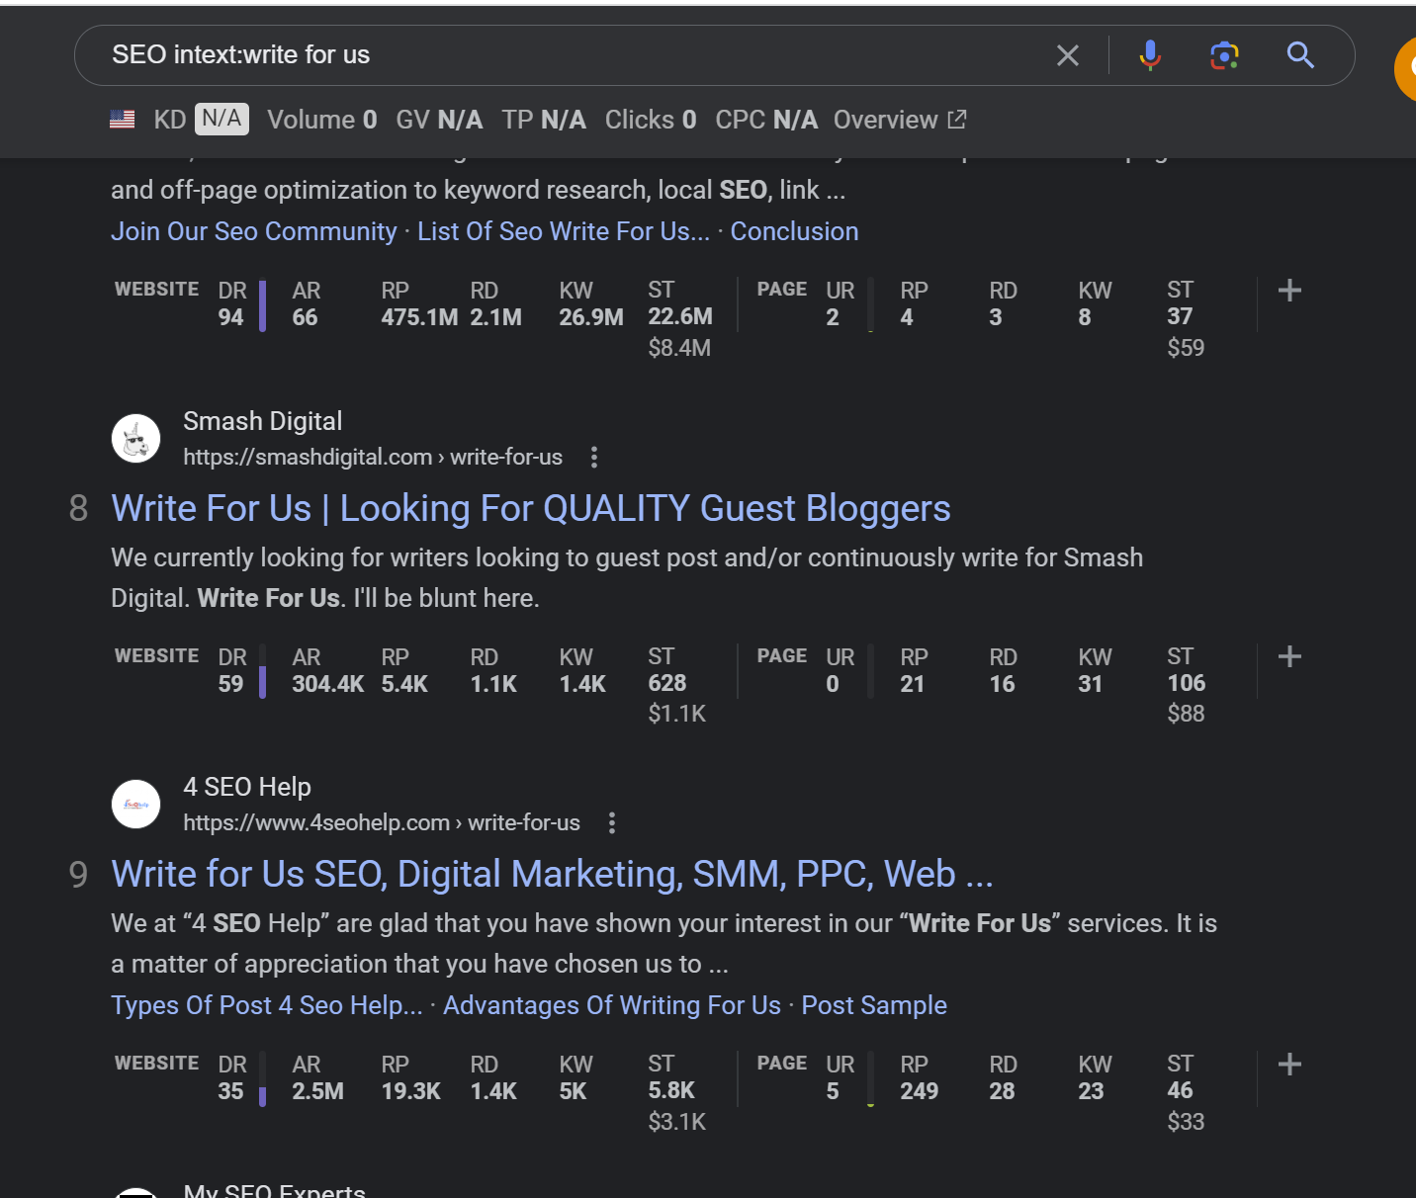Expand metrics for the 4 SEO Help result
The height and width of the screenshot is (1198, 1416).
click(1289, 1065)
